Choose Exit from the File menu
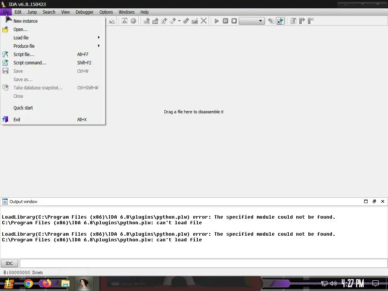The height and width of the screenshot is (291, 388). pyautogui.click(x=53, y=119)
